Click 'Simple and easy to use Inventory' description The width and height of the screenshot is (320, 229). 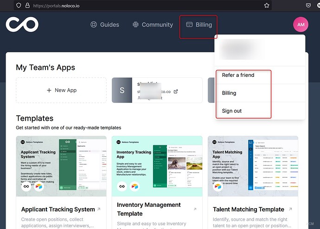click(x=152, y=224)
